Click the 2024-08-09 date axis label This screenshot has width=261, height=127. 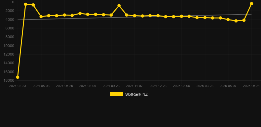(x=88, y=86)
